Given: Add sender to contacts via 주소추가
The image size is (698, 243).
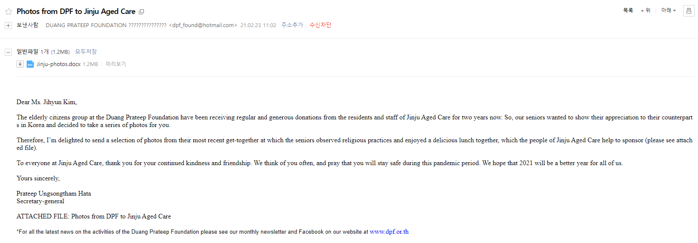Looking at the screenshot, I should pyautogui.click(x=292, y=25).
